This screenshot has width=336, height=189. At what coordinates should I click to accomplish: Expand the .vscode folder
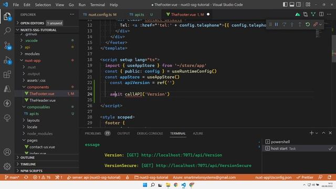47,40
